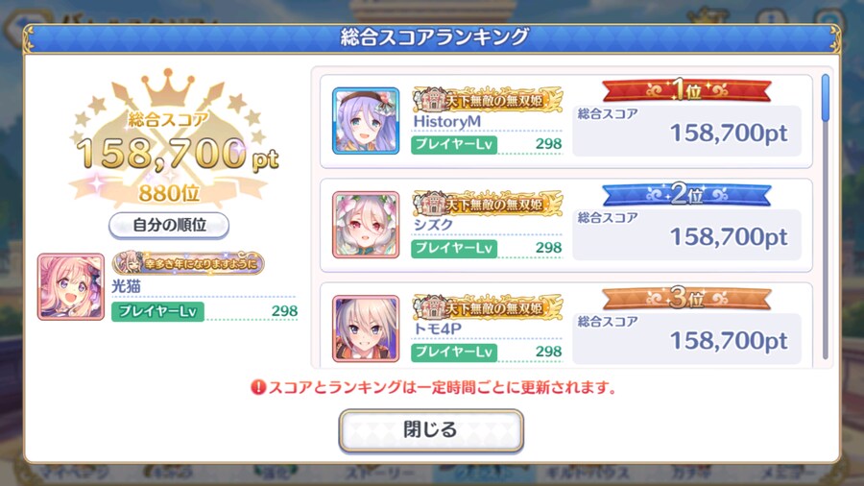Image resolution: width=864 pixels, height=486 pixels.
Task: Tap the 閉じる close button
Action: point(431,430)
